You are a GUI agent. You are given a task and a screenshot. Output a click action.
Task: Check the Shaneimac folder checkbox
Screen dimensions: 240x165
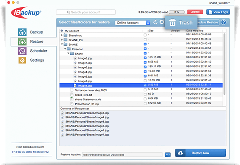pyautogui.click(x=145, y=35)
